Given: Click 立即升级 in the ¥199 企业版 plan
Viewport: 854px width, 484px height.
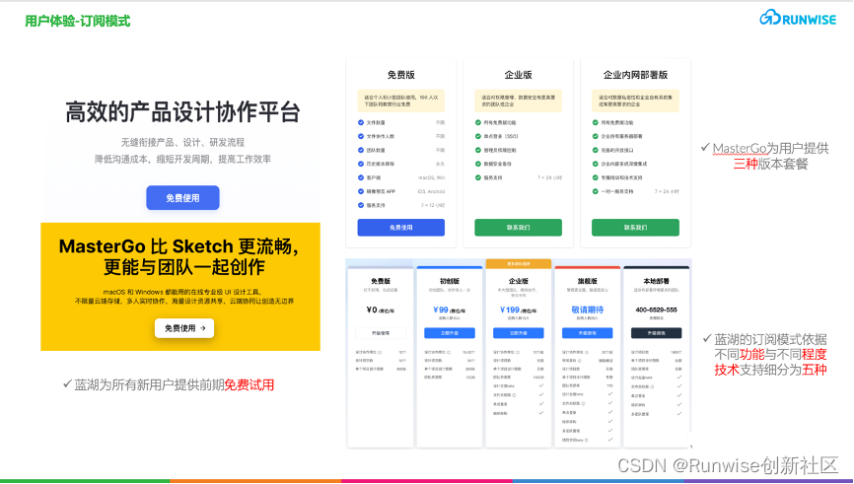Looking at the screenshot, I should pyautogui.click(x=519, y=332).
